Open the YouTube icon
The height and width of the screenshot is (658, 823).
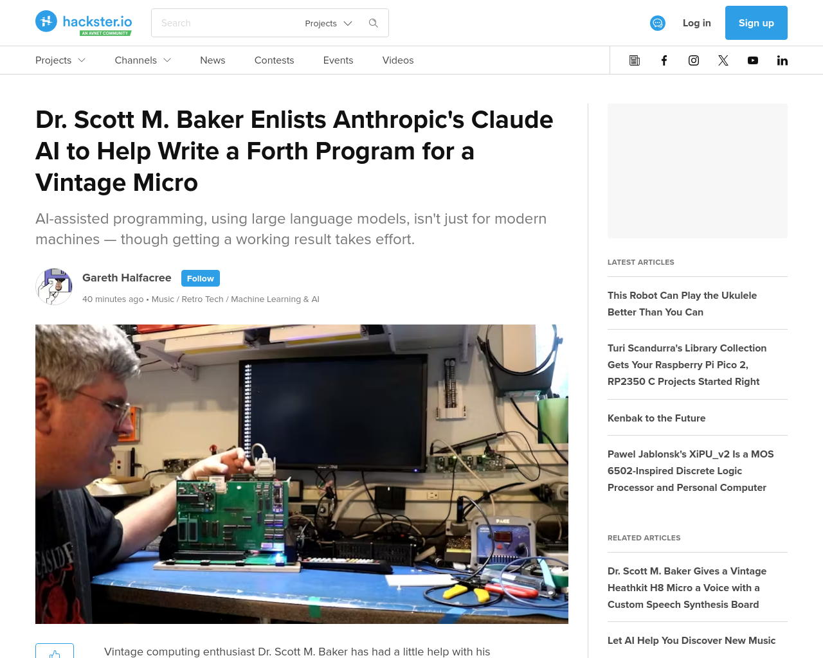(753, 60)
